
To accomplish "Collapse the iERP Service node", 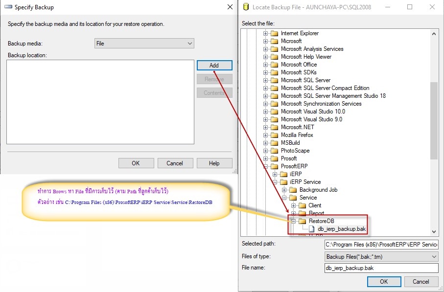I will pos(275,182).
